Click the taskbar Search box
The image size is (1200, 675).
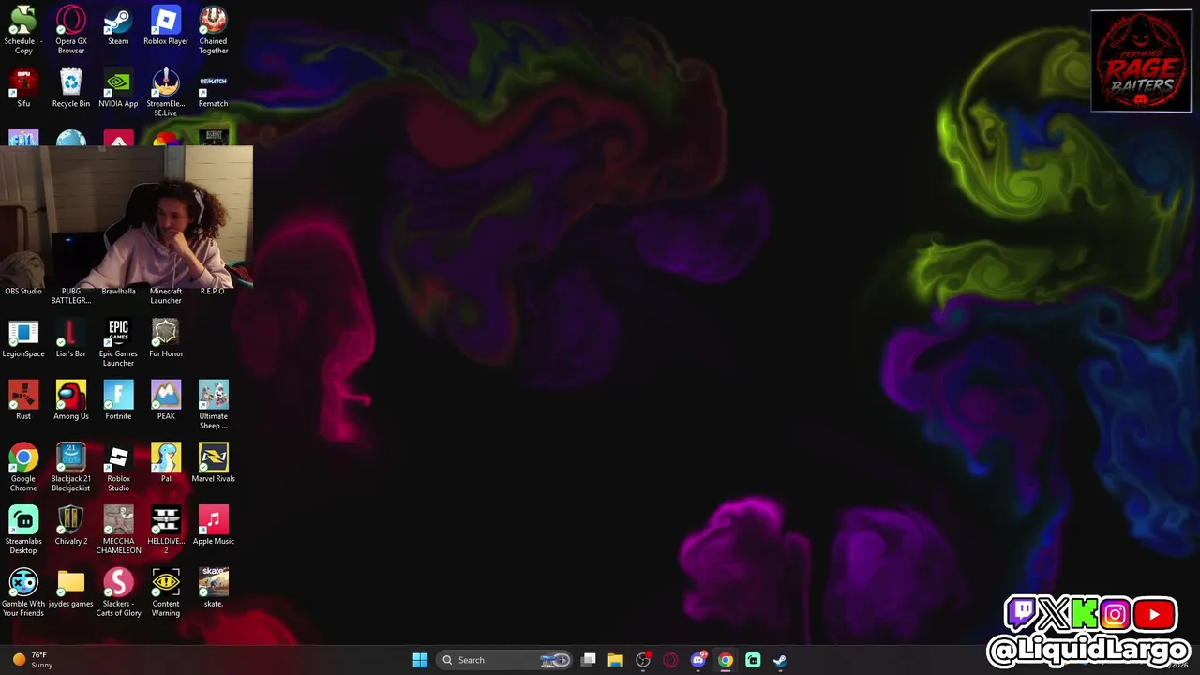click(505, 660)
